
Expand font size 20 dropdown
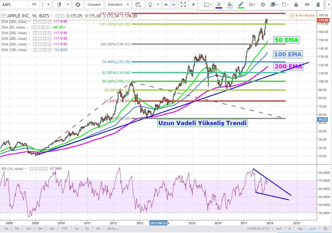pyautogui.click(x=252, y=5)
